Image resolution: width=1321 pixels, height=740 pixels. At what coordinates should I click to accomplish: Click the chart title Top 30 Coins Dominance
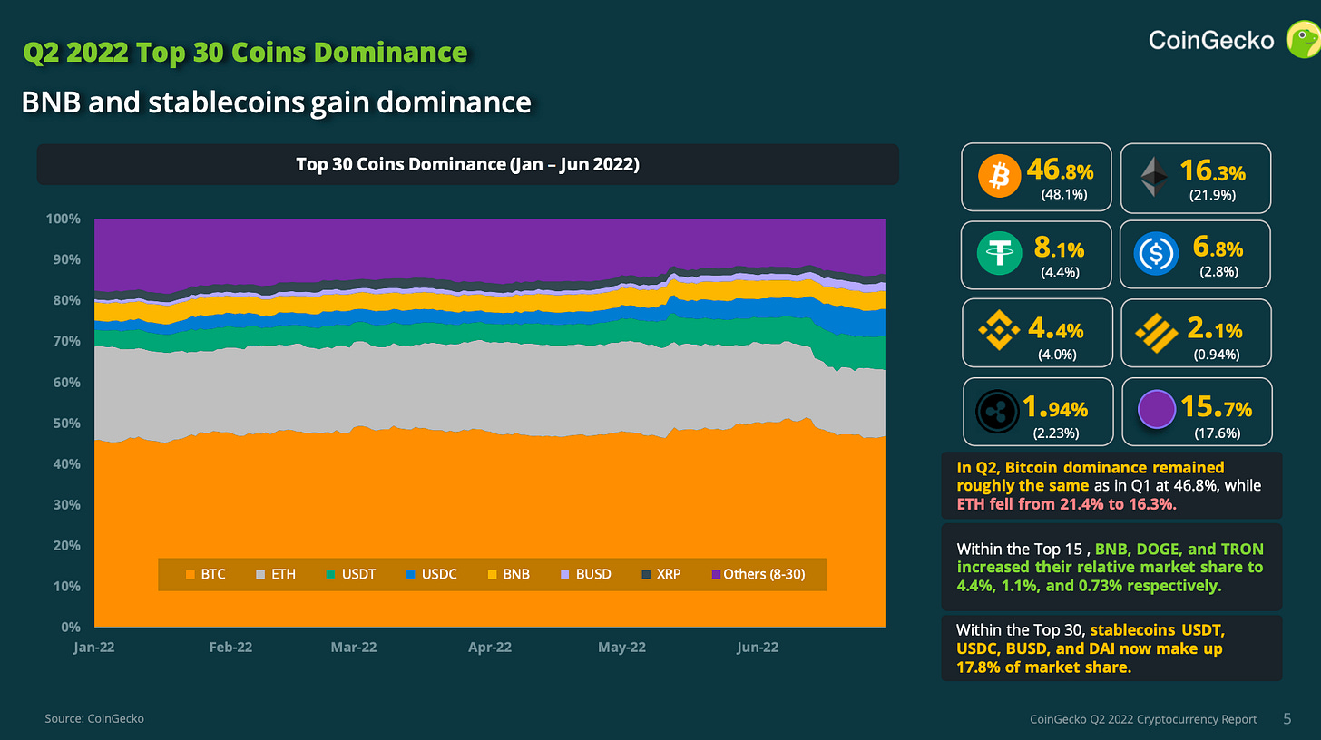point(468,165)
